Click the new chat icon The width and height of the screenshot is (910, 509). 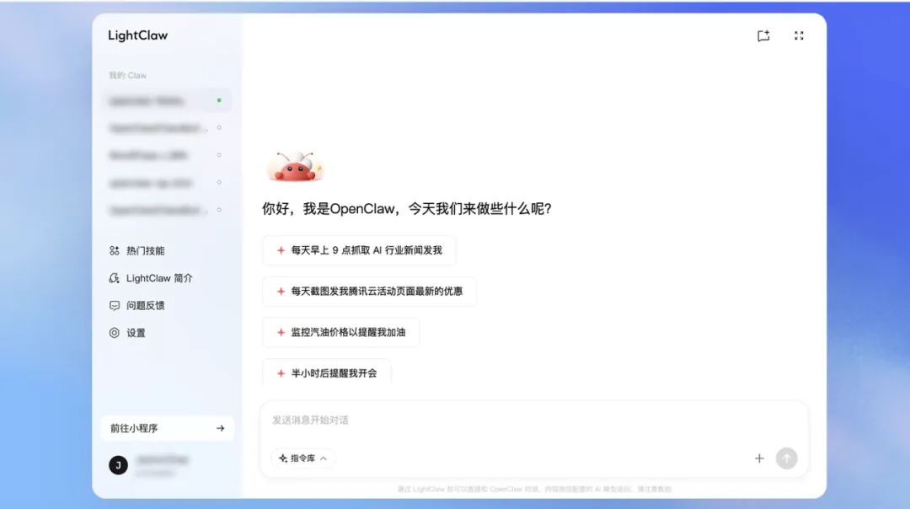click(763, 36)
